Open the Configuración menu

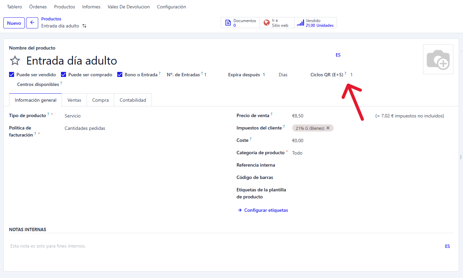coord(171,7)
